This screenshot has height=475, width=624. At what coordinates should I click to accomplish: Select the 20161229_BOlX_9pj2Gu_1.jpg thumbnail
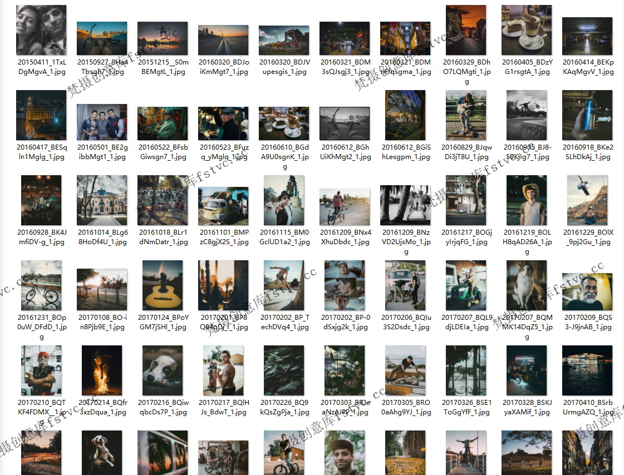coord(587,200)
